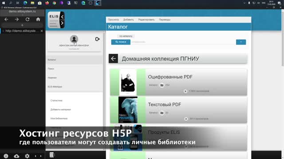Open Windows taskbar search
The height and width of the screenshot is (159, 284).
point(11,3)
